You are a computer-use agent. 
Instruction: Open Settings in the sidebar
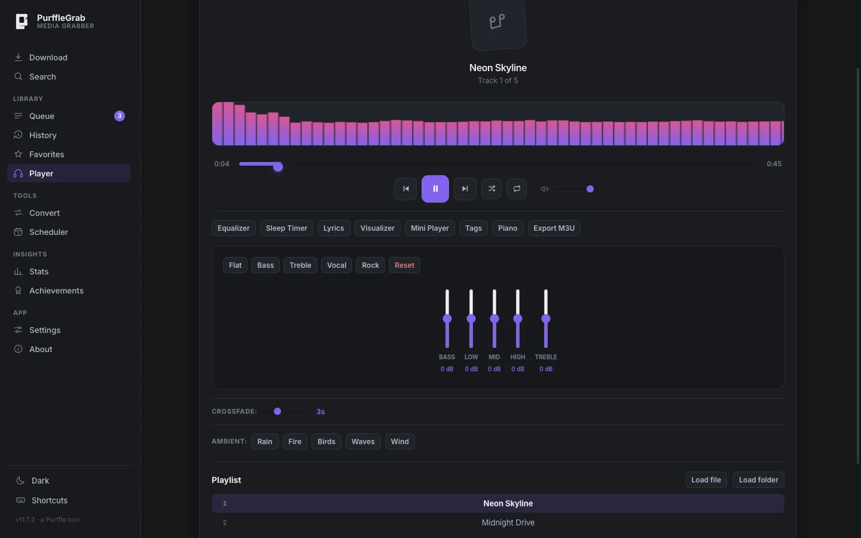pyautogui.click(x=69, y=330)
